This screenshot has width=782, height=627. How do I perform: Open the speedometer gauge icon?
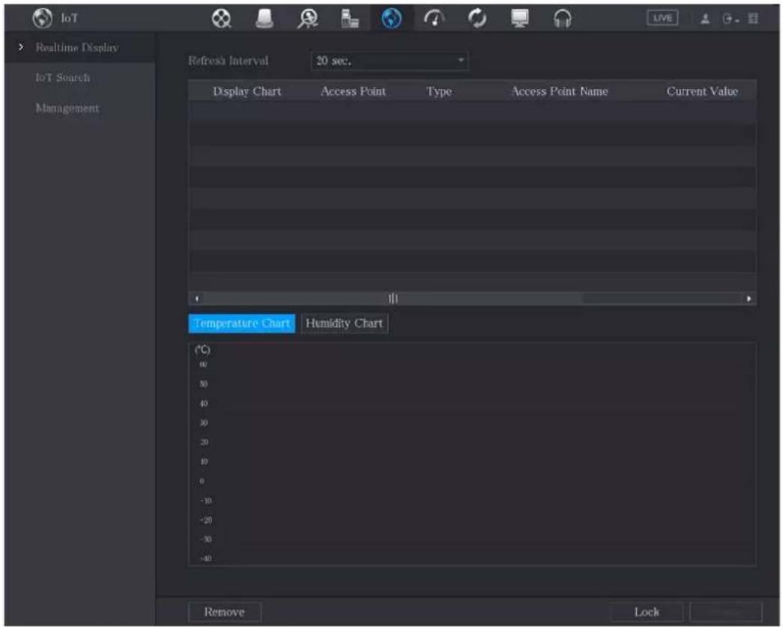click(x=434, y=19)
